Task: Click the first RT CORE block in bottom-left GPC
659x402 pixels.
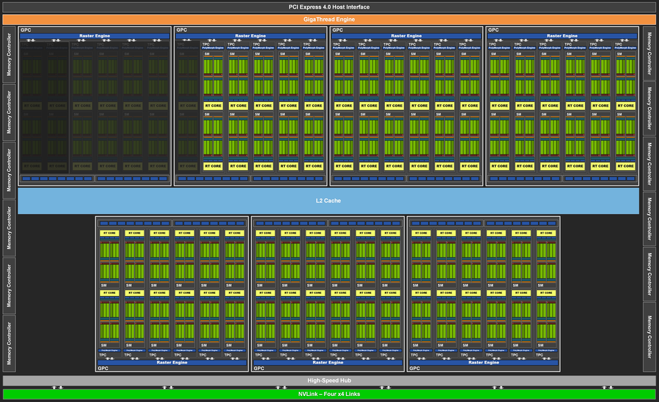Action: (x=109, y=233)
